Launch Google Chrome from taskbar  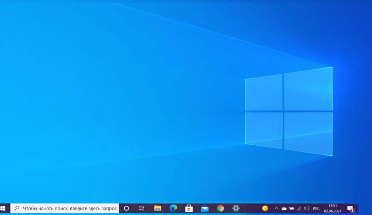click(x=220, y=208)
